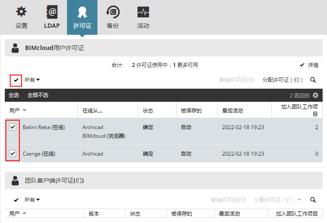This screenshot has width=327, height=223.
Task: Uncheck the Csenge checkbox
Action: (13, 153)
